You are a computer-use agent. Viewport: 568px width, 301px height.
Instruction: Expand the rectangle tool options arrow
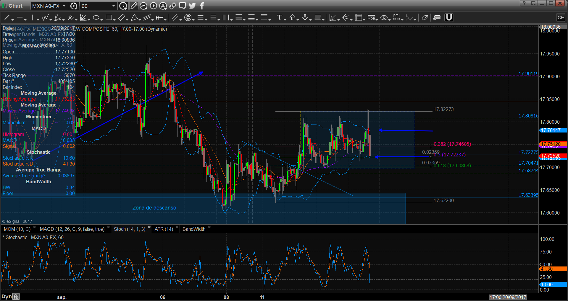114,19
